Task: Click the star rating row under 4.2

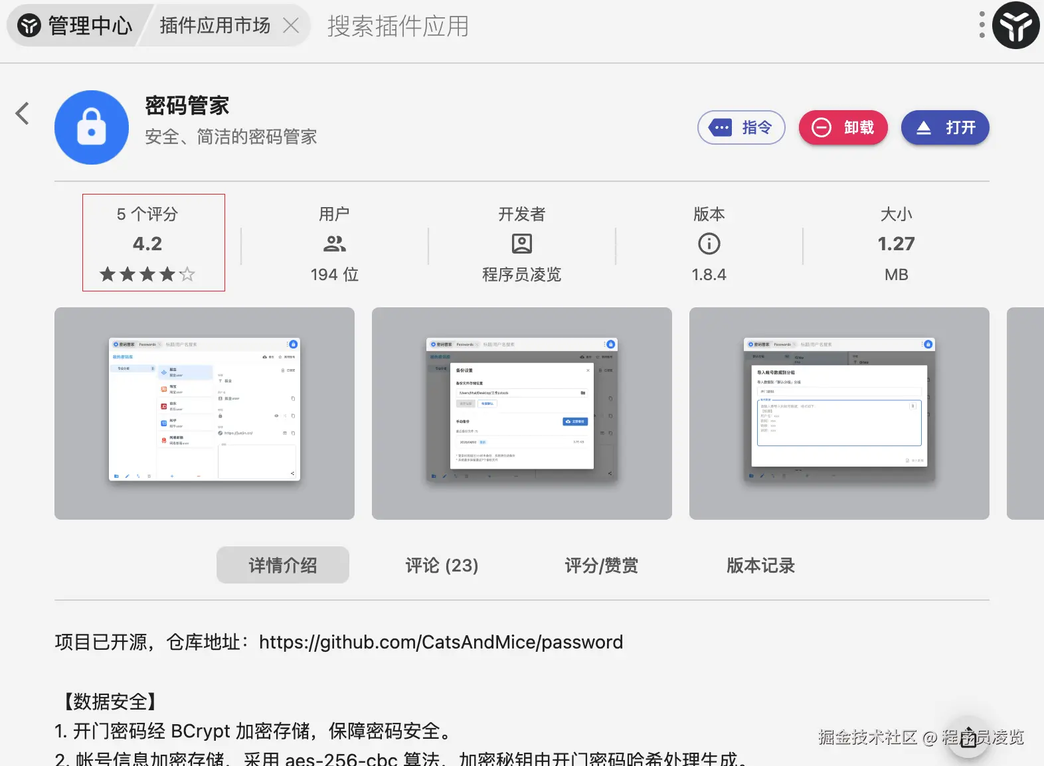Action: click(x=147, y=273)
